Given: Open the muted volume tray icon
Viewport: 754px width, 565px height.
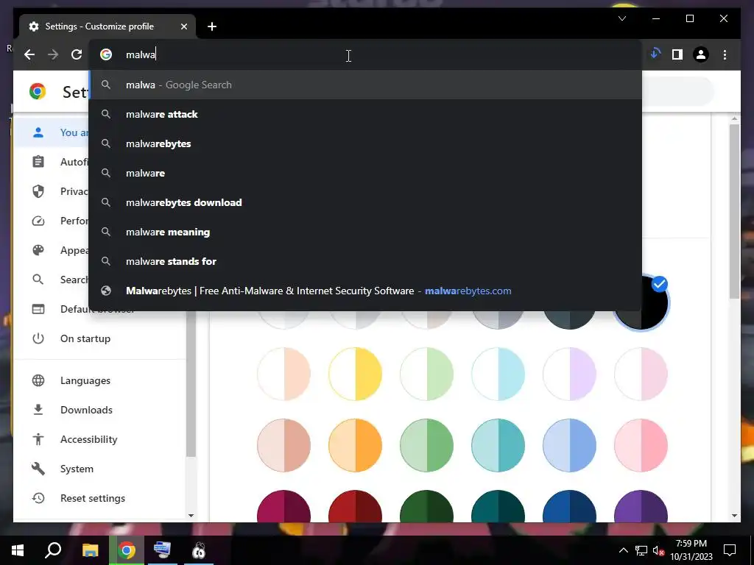Looking at the screenshot, I should click(658, 550).
